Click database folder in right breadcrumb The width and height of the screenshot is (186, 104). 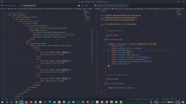tap(98, 9)
